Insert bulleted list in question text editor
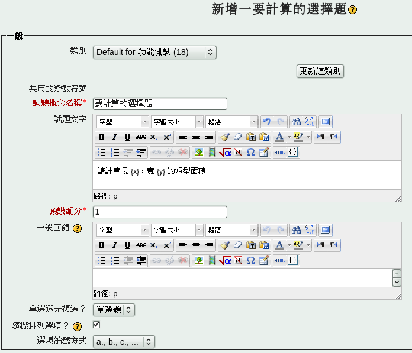 (x=102, y=153)
